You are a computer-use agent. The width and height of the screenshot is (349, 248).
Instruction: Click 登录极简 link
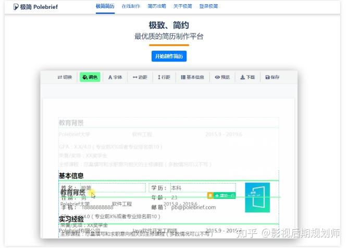[208, 6]
